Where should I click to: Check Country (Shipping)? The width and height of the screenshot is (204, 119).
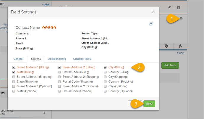coord(105,82)
